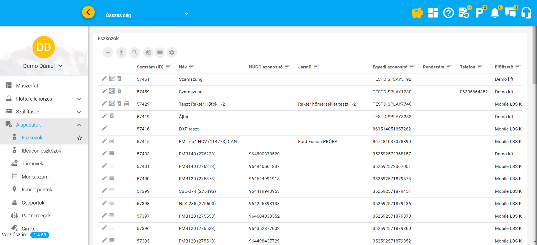
Task: Toggle favorite star next to Eszközök
Action: [80, 138]
